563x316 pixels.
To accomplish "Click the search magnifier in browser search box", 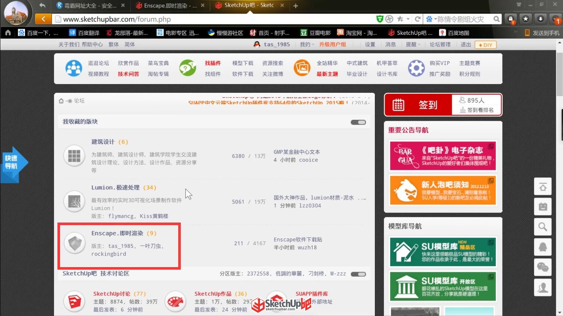I will point(497,19).
